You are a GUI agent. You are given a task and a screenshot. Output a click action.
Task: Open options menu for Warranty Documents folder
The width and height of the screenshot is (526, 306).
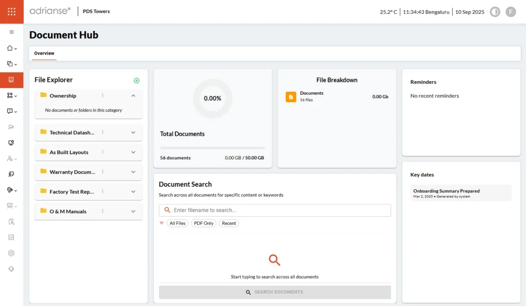click(103, 172)
